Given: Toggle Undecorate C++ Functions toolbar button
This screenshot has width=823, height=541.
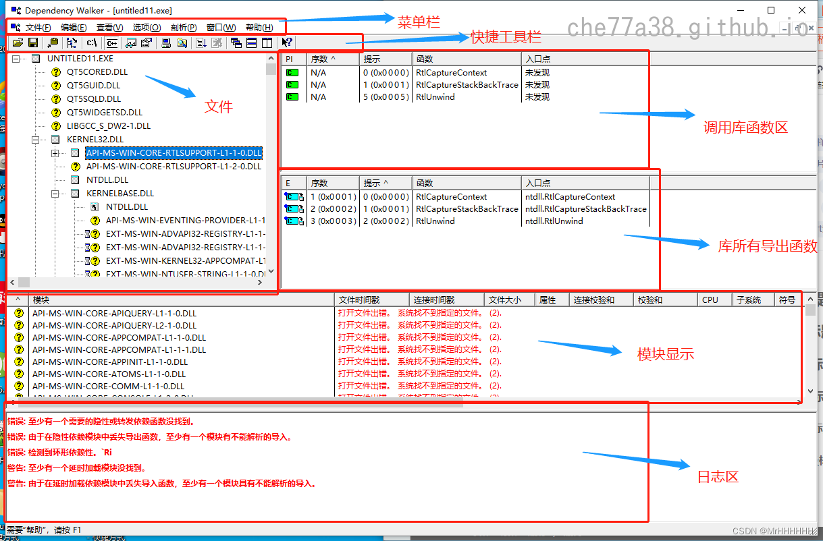Looking at the screenshot, I should pos(111,42).
